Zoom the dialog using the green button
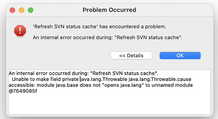218x119 pixels. coord(30,10)
